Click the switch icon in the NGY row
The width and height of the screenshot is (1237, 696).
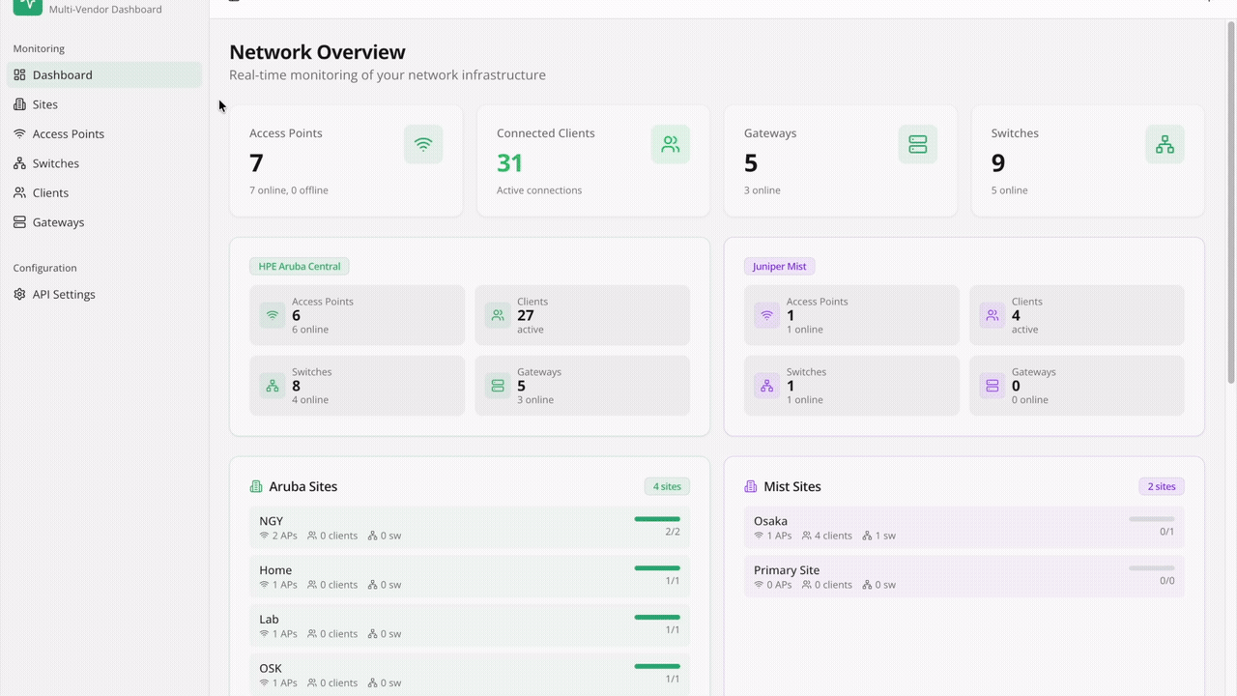(x=373, y=536)
